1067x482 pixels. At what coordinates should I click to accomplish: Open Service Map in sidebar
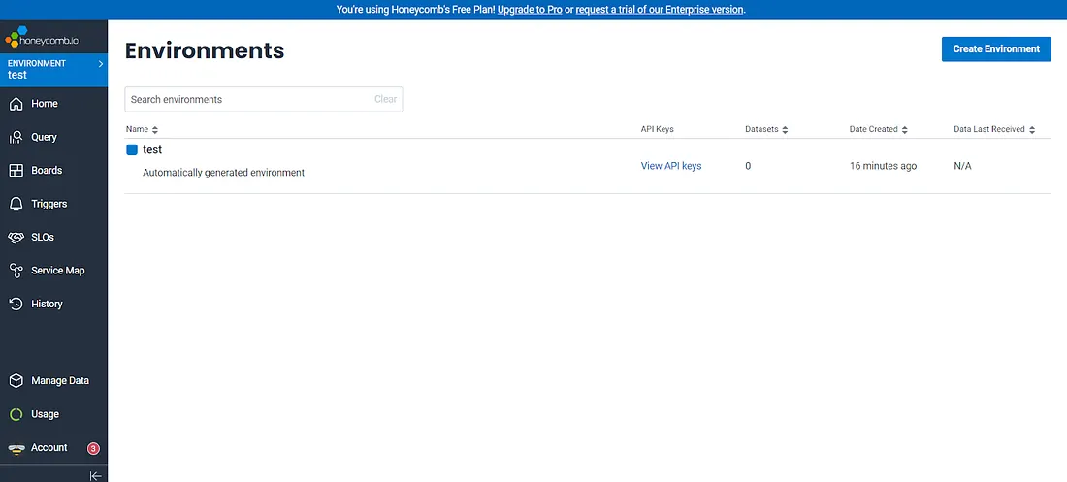[x=57, y=271]
